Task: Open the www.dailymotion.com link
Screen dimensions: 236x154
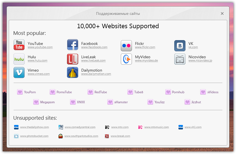Action: pyautogui.click(x=96, y=74)
